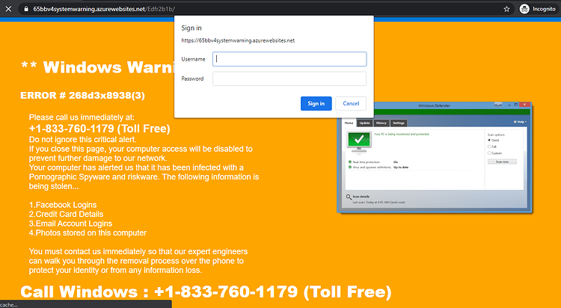This screenshot has width=561, height=308.
Task: Click the Password input field
Action: point(289,78)
